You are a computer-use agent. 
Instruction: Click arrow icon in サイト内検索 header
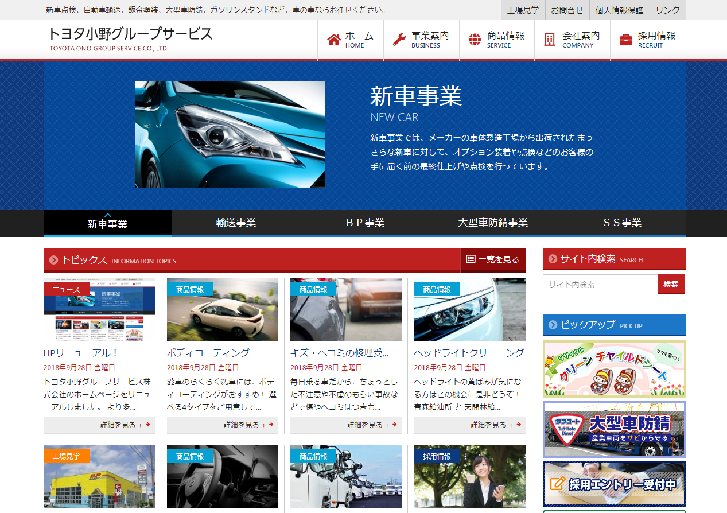553,259
